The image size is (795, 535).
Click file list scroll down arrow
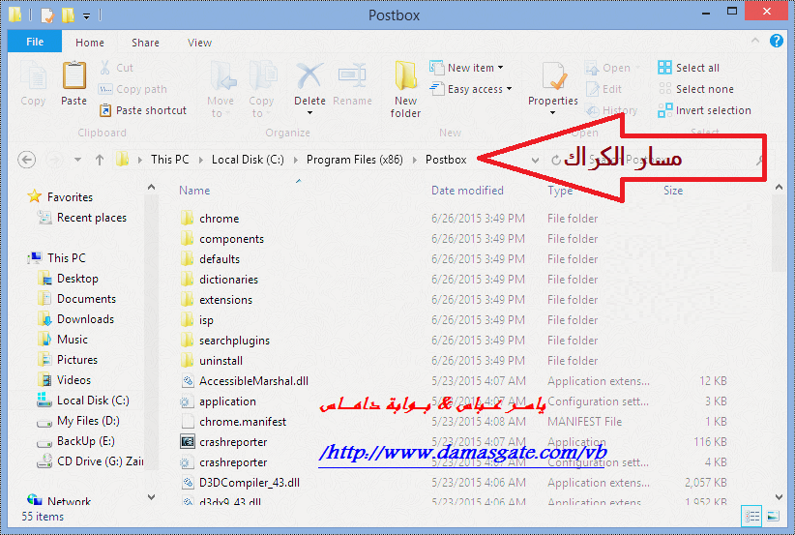[780, 497]
